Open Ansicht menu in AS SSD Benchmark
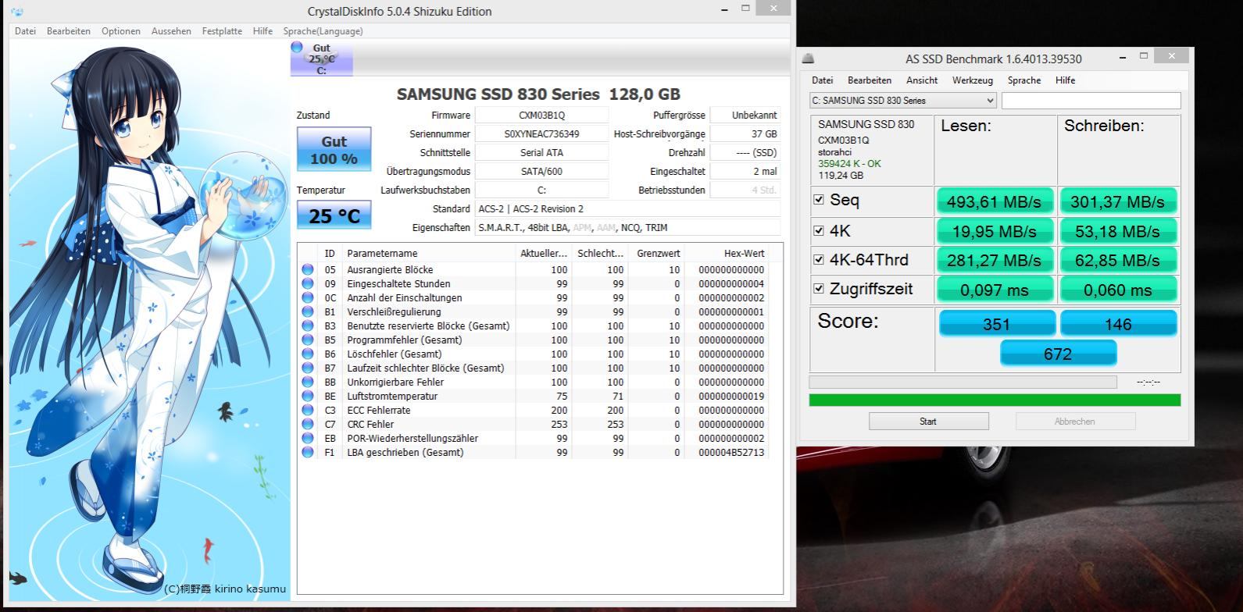Viewport: 1243px width, 612px height. 922,80
